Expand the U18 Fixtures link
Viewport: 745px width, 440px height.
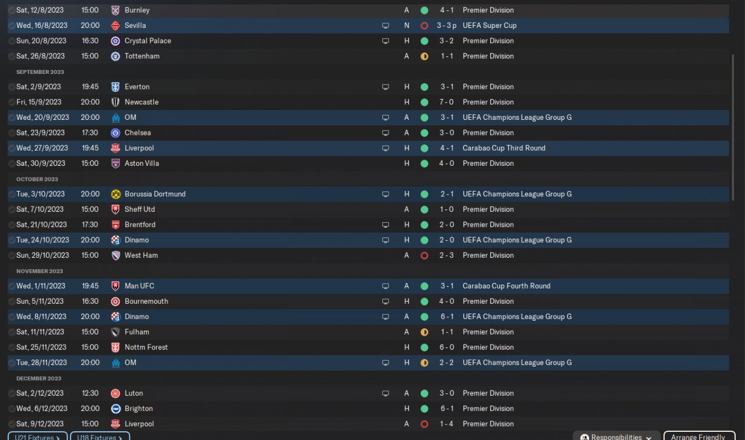(x=100, y=437)
